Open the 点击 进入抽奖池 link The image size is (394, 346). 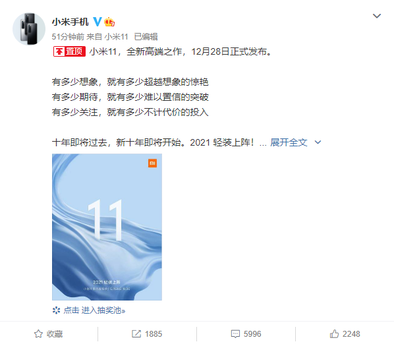94,310
